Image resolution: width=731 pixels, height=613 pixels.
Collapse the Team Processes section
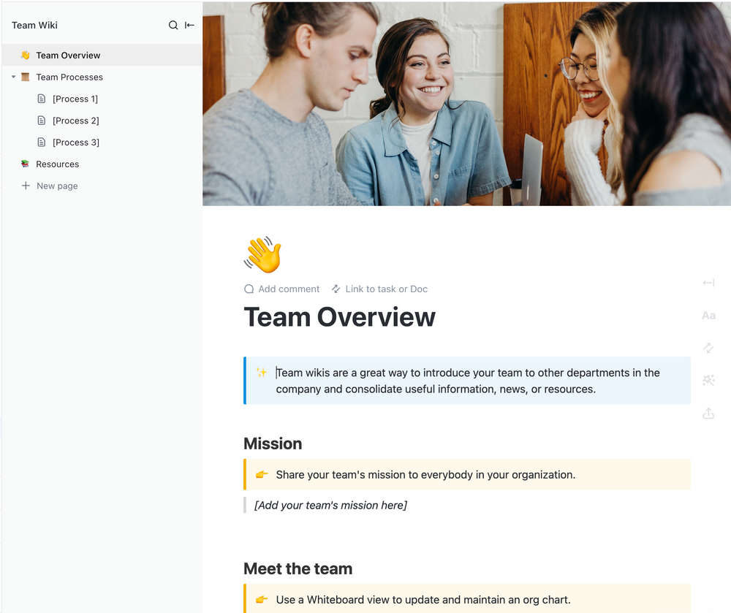[x=12, y=77]
